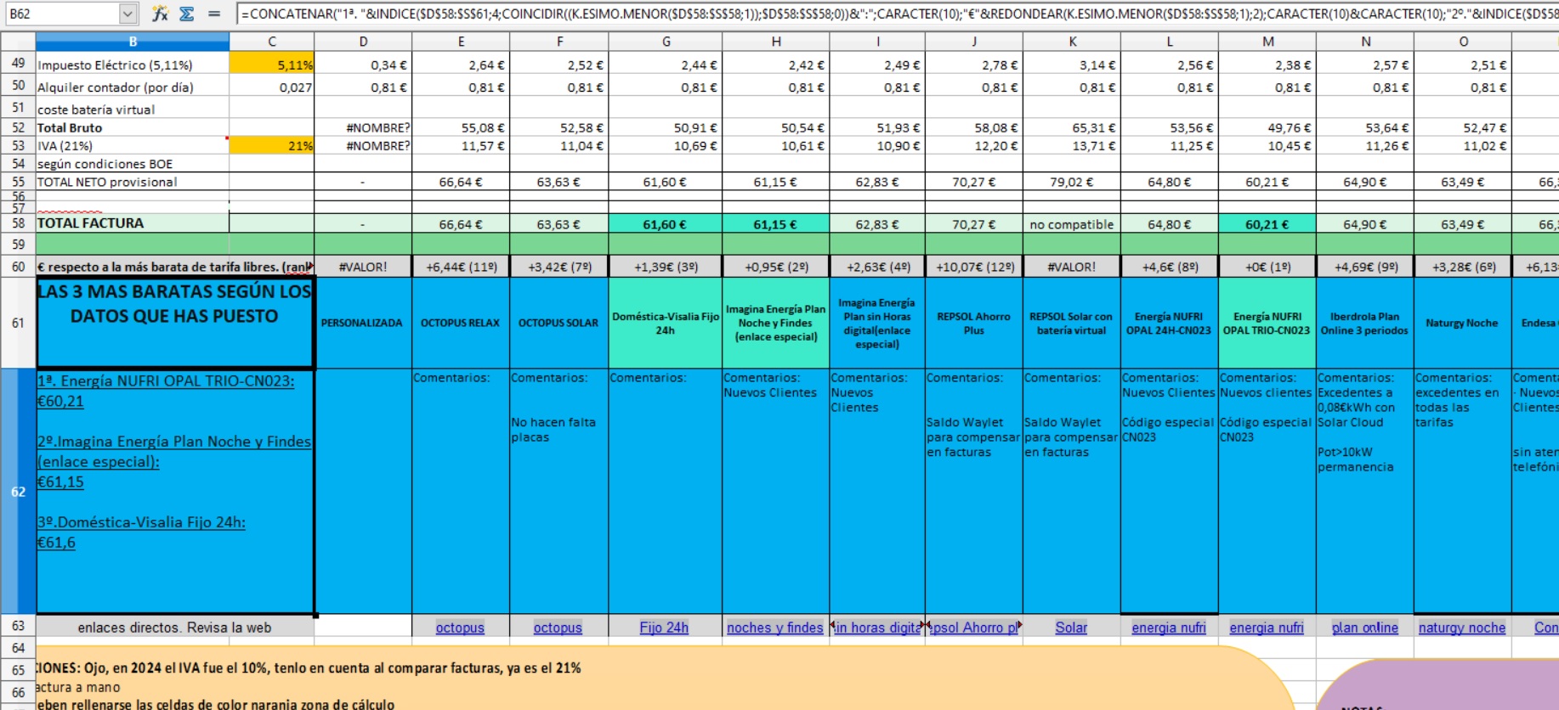Click the 'TOTAL NETO provisional' label

coord(107,182)
